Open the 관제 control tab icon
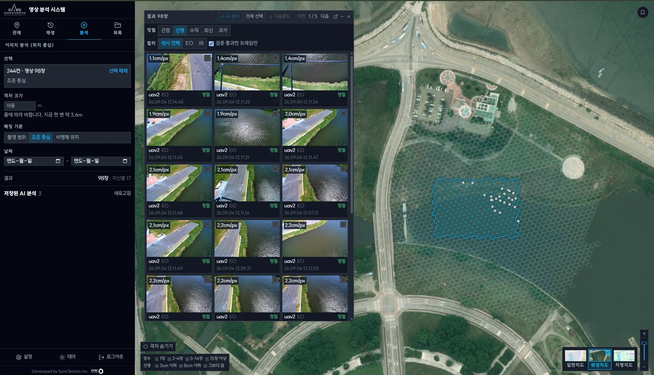 tap(16, 25)
